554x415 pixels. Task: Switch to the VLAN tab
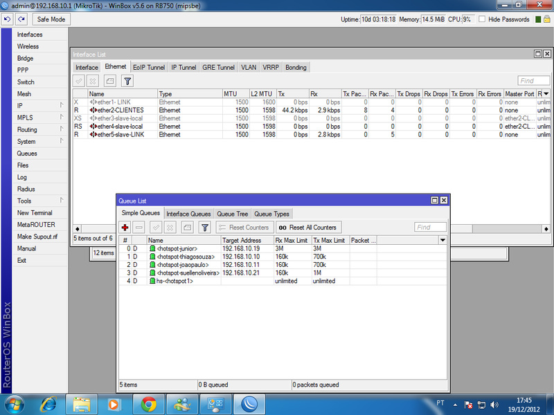coord(249,67)
